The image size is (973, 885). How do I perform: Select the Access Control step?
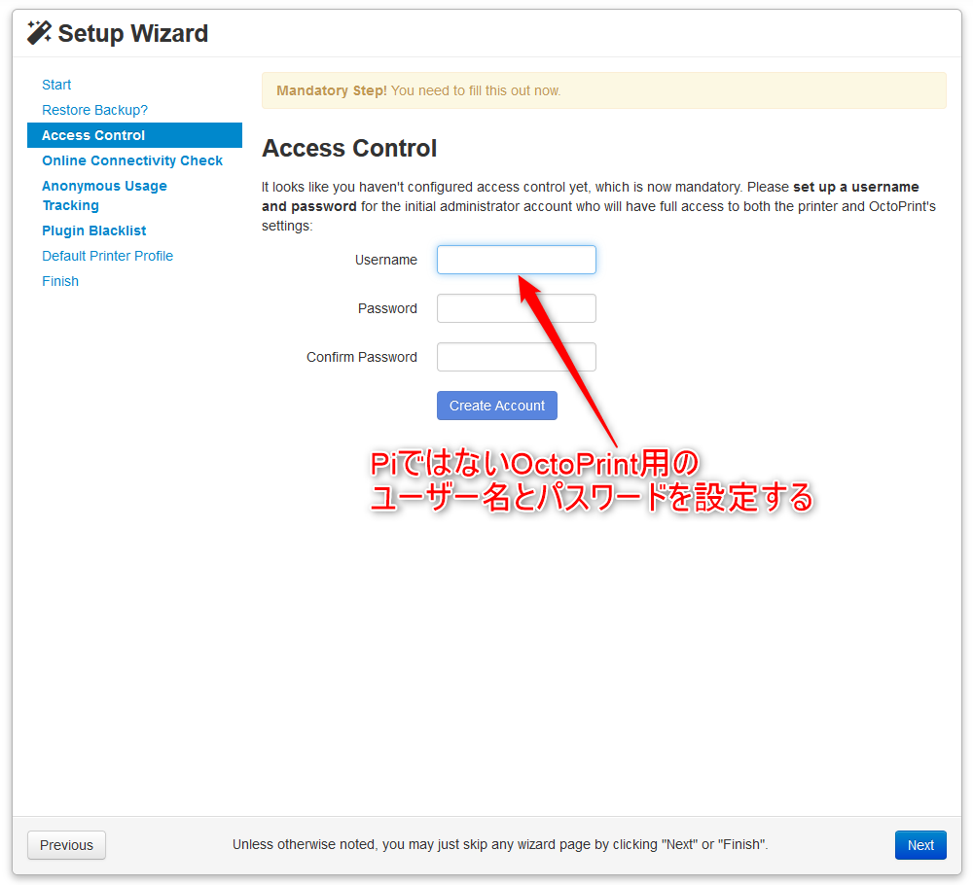tap(134, 135)
